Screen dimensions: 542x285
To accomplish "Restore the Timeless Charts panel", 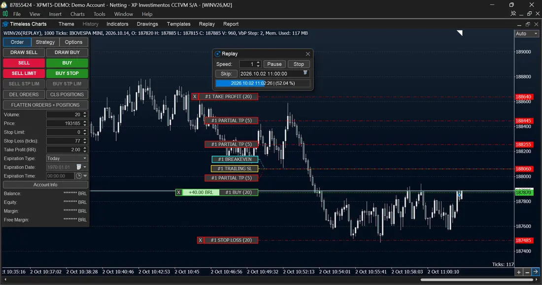I will coord(528,24).
